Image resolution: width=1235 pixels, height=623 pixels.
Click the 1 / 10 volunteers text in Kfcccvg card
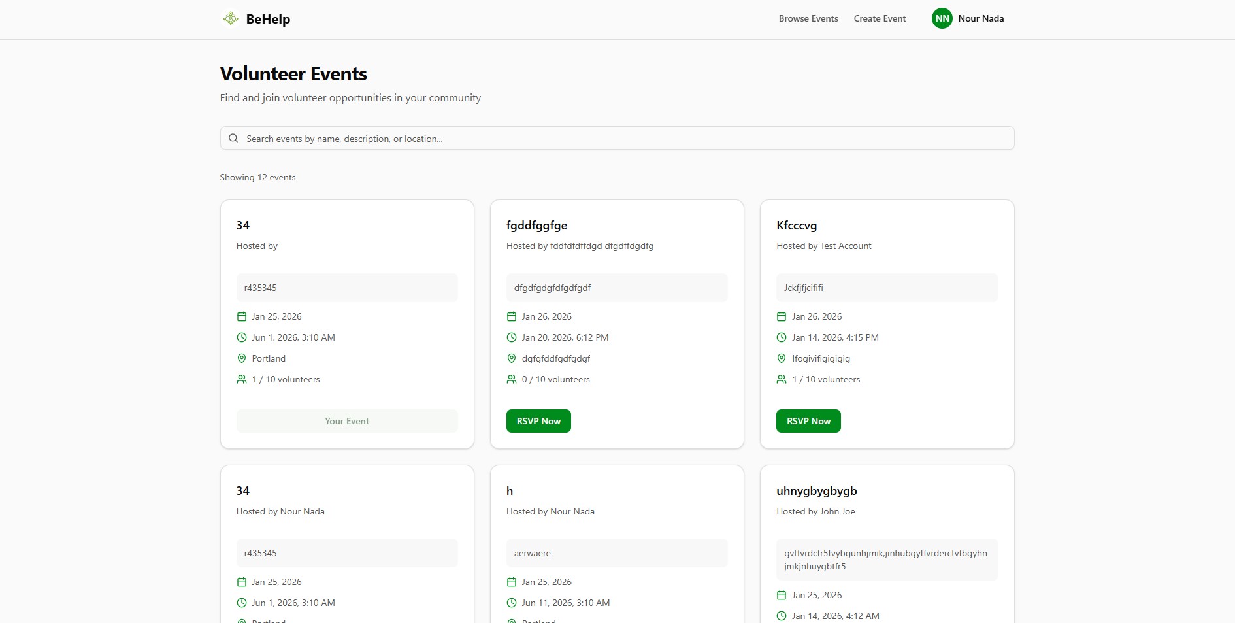[826, 379]
